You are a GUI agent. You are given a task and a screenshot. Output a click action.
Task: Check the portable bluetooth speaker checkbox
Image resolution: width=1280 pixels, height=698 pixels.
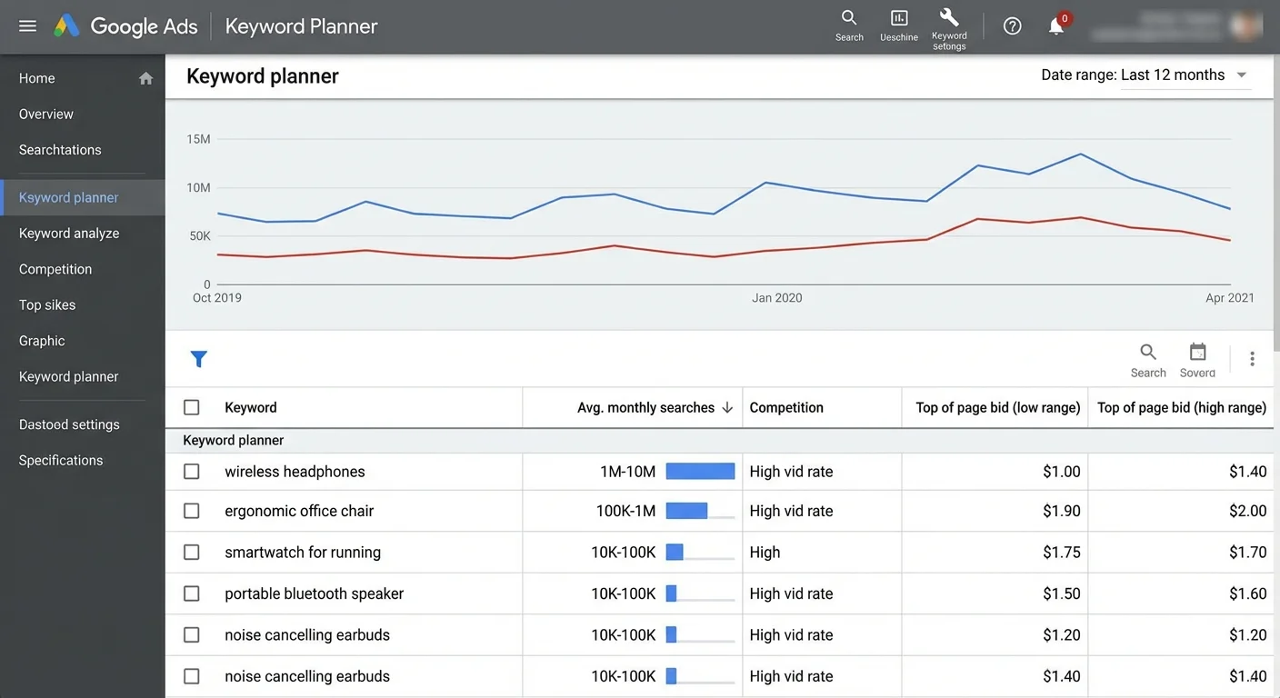pyautogui.click(x=191, y=593)
